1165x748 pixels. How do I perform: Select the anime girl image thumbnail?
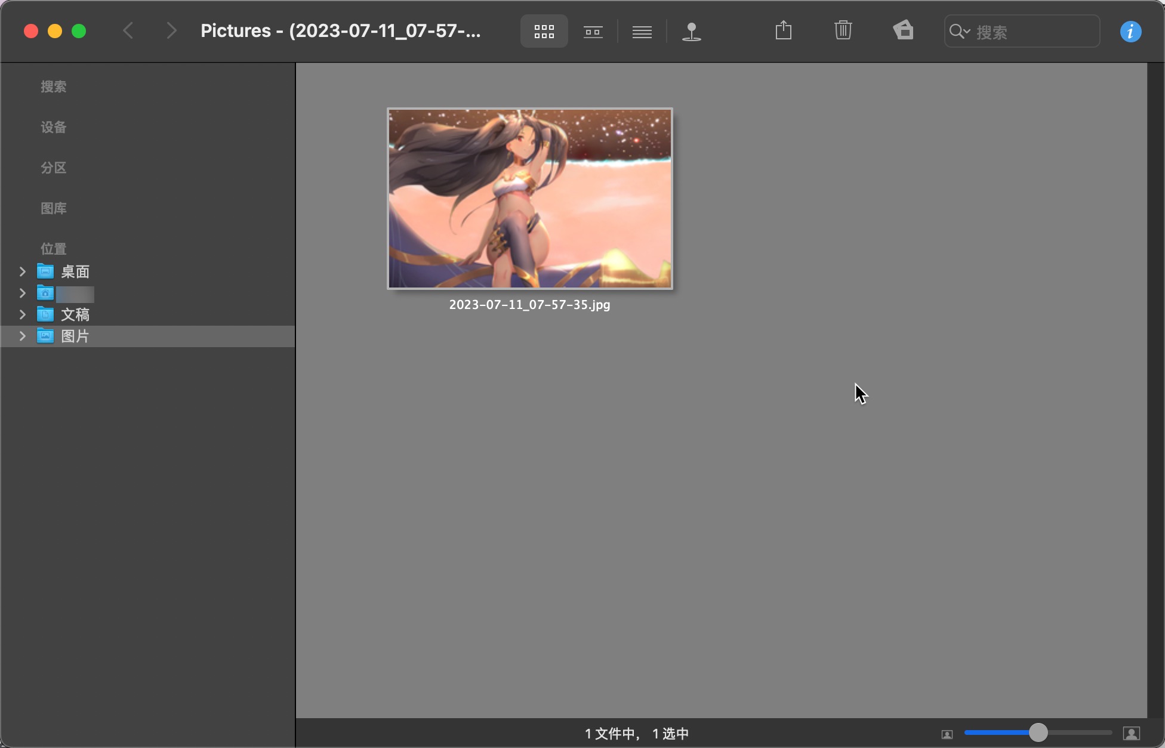(530, 199)
